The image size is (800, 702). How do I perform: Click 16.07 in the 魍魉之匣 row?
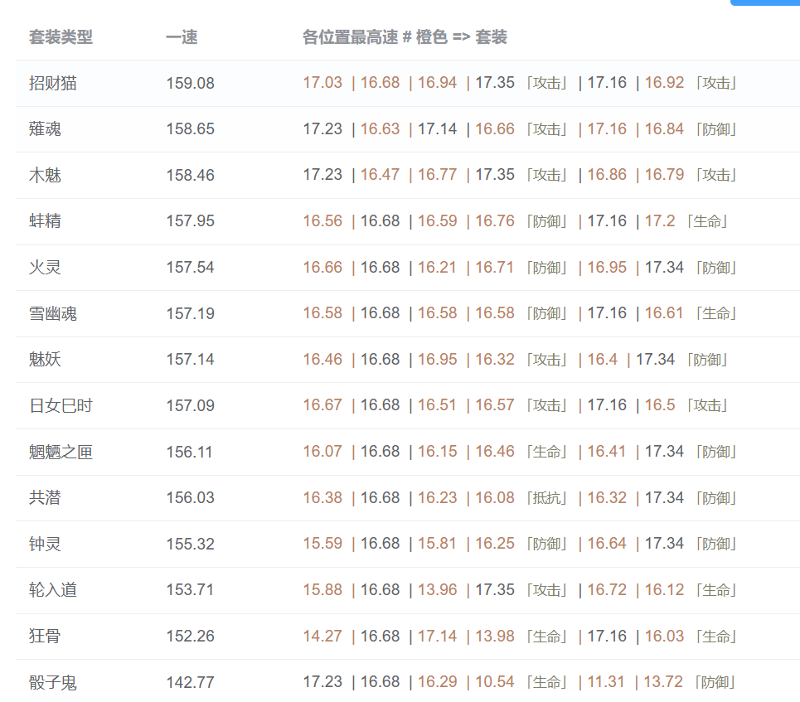pyautogui.click(x=322, y=451)
